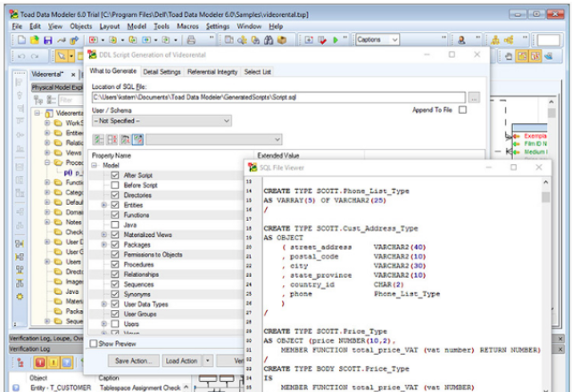572x392 pixels.
Task: Click first green-check icon in DDL dialog toolbar
Action: (98, 140)
